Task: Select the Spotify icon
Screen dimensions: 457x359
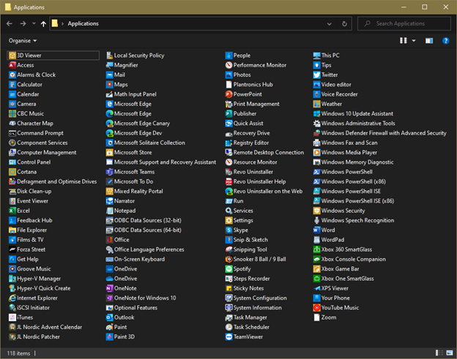Action: (x=228, y=269)
